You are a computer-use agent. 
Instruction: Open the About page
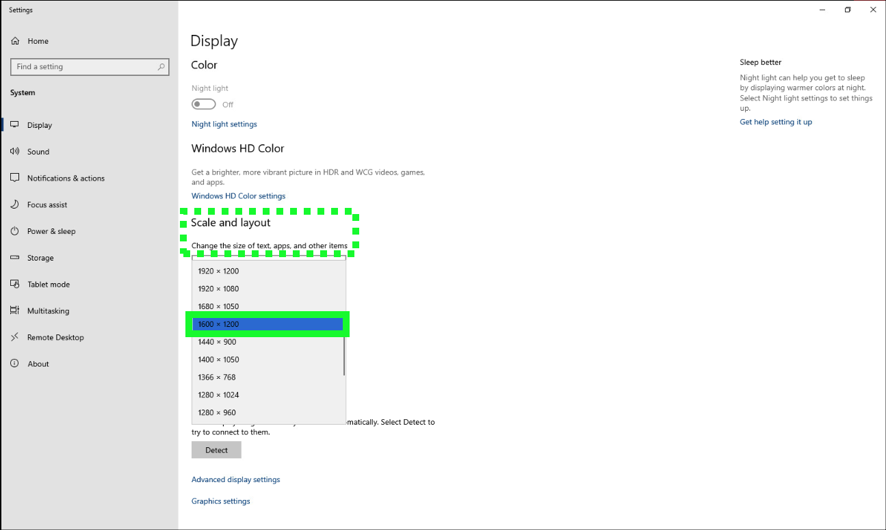[38, 364]
